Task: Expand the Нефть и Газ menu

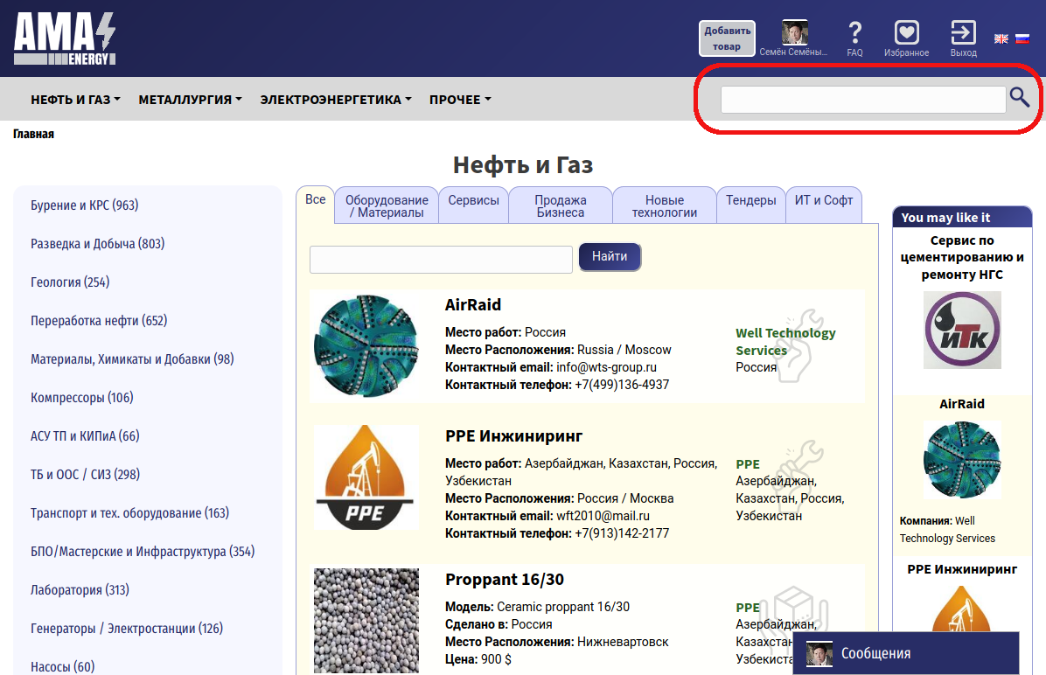Action: pos(75,100)
